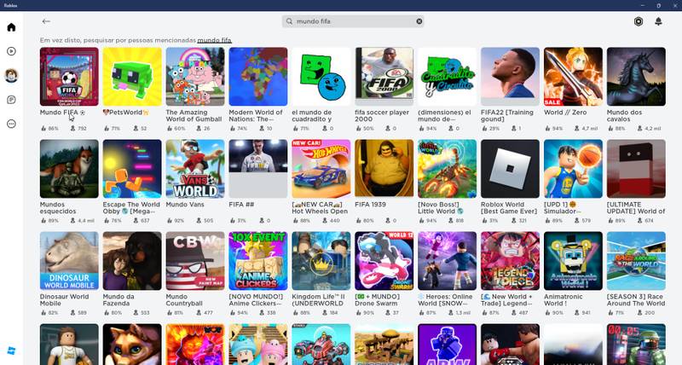Open Anime Clickers 10X Event thumbnail
682x365 pixels.
258,261
